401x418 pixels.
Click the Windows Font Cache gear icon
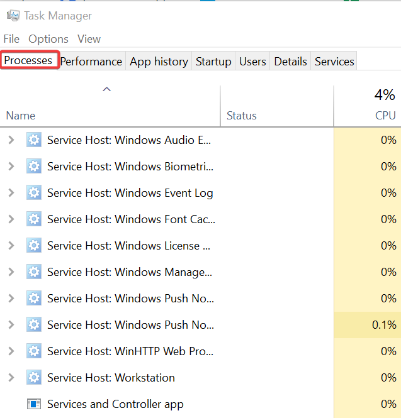point(34,219)
